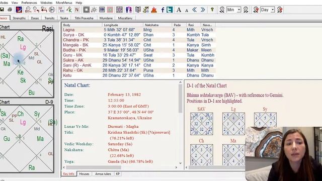Open the View menu
Viewport: 322px width, 181px height.
15,3
